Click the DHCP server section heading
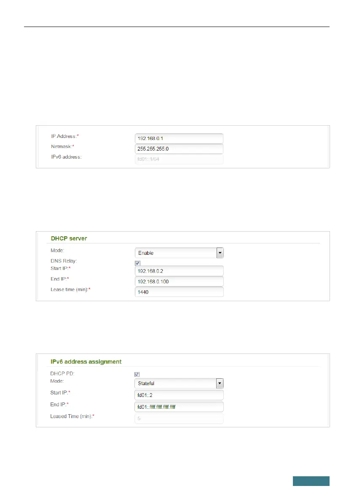The image size is (354, 502). (x=69, y=238)
